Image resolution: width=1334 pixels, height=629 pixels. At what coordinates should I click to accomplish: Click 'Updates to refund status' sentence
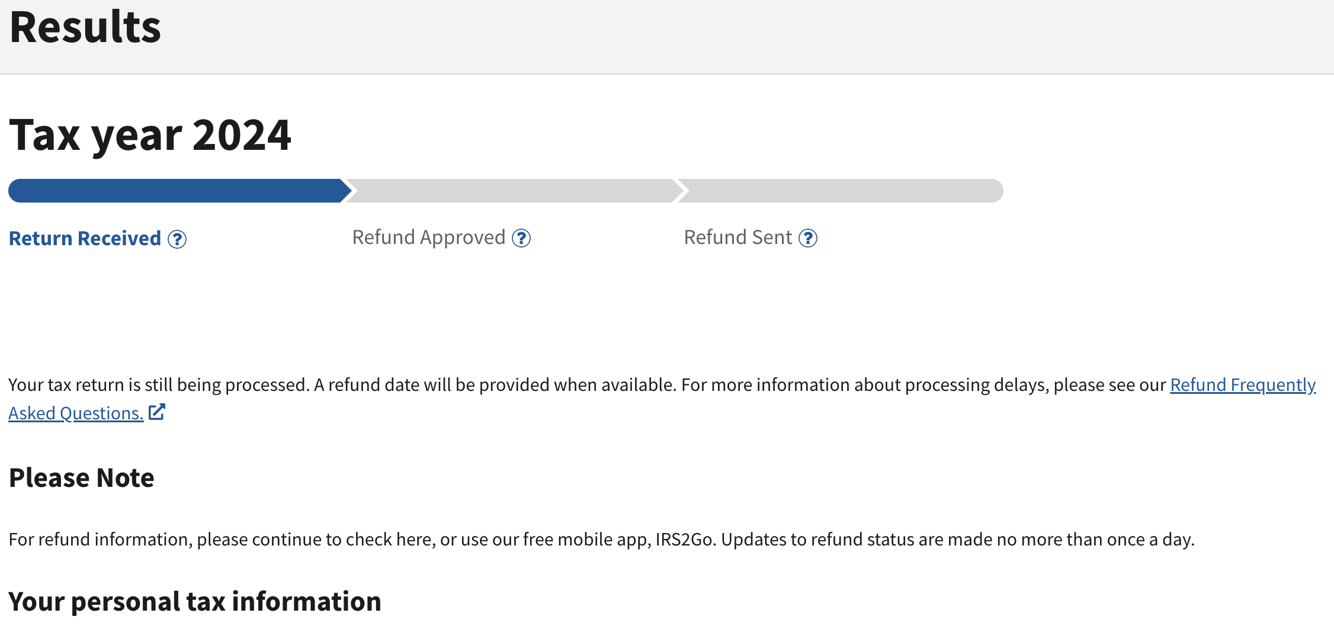click(957, 540)
